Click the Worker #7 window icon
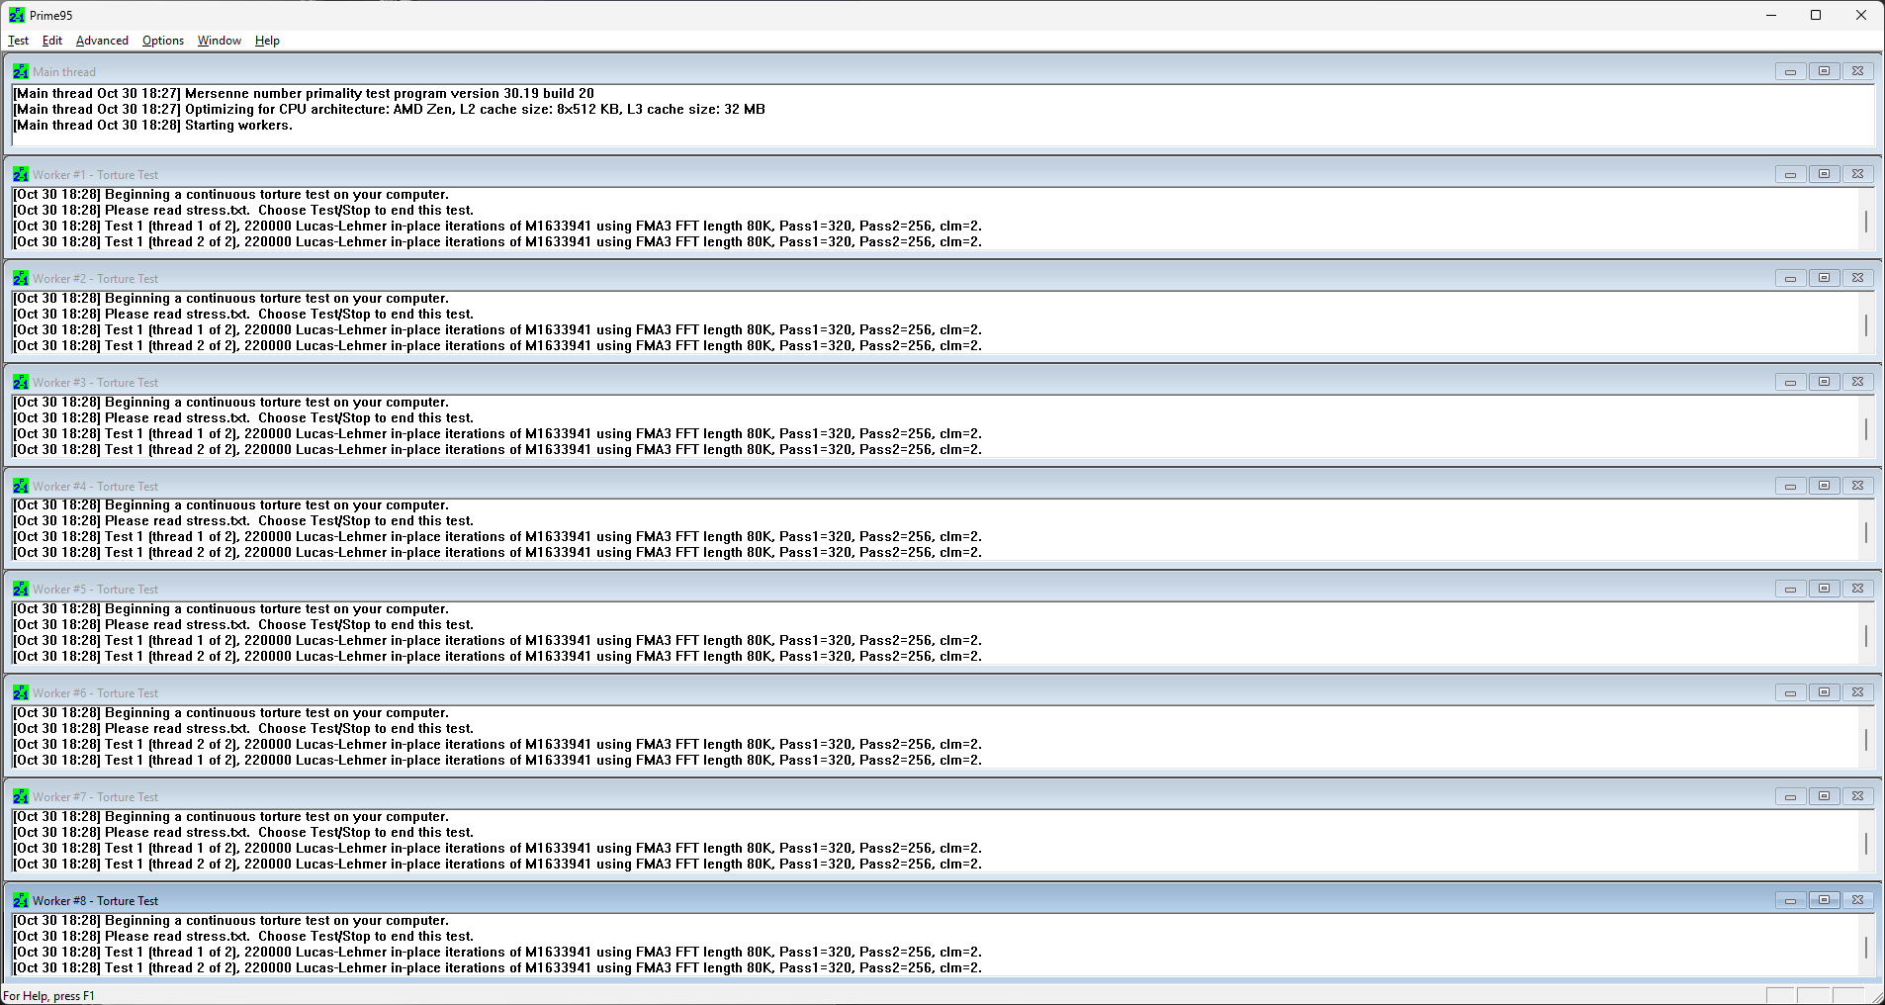 point(21,796)
